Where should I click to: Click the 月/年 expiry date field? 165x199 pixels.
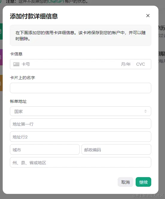pyautogui.click(x=126, y=64)
